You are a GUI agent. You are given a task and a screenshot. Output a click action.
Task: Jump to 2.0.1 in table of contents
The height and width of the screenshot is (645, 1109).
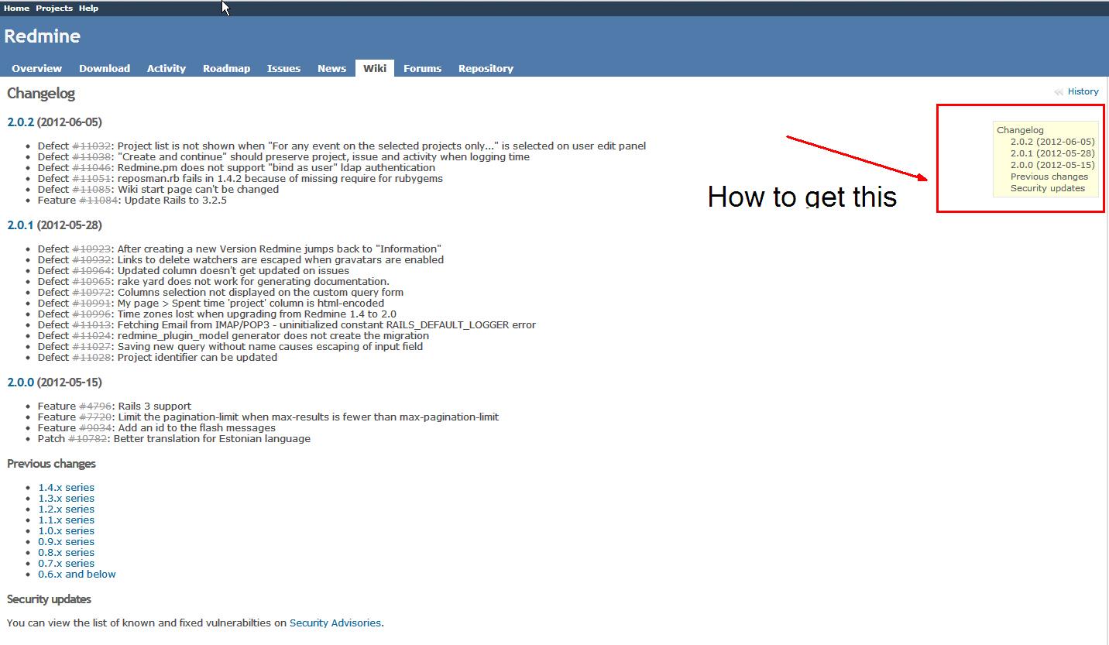(1052, 153)
